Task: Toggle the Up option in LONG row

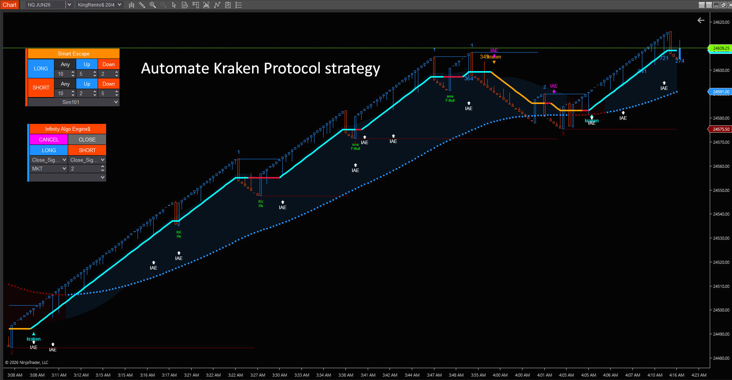Action: [x=87, y=64]
